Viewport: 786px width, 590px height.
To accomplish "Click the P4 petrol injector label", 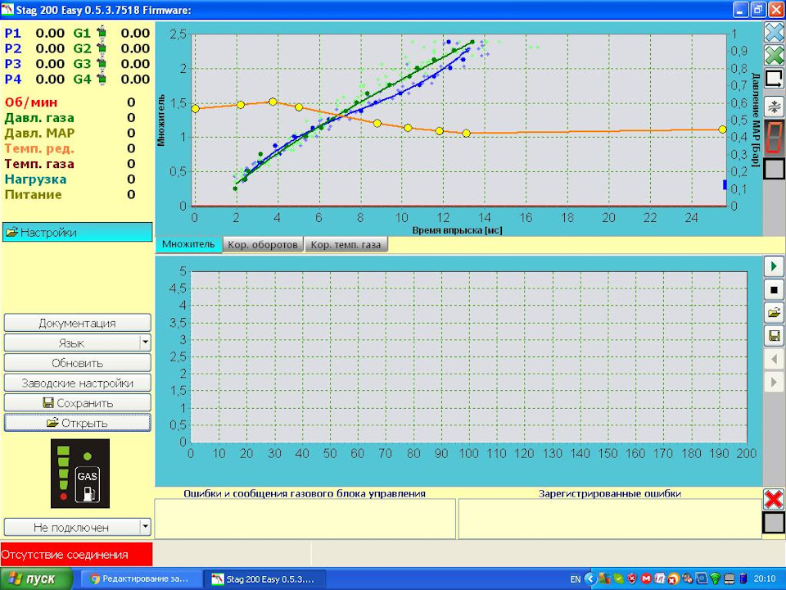I will pos(13,79).
